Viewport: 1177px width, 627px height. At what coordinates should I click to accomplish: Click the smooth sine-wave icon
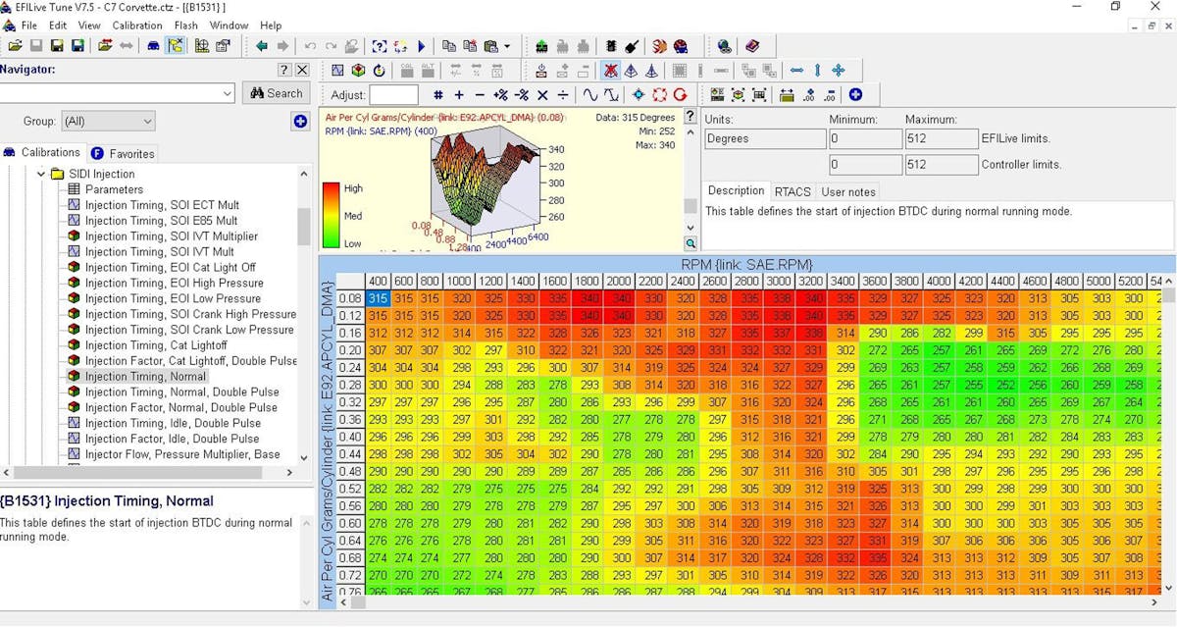coord(589,95)
